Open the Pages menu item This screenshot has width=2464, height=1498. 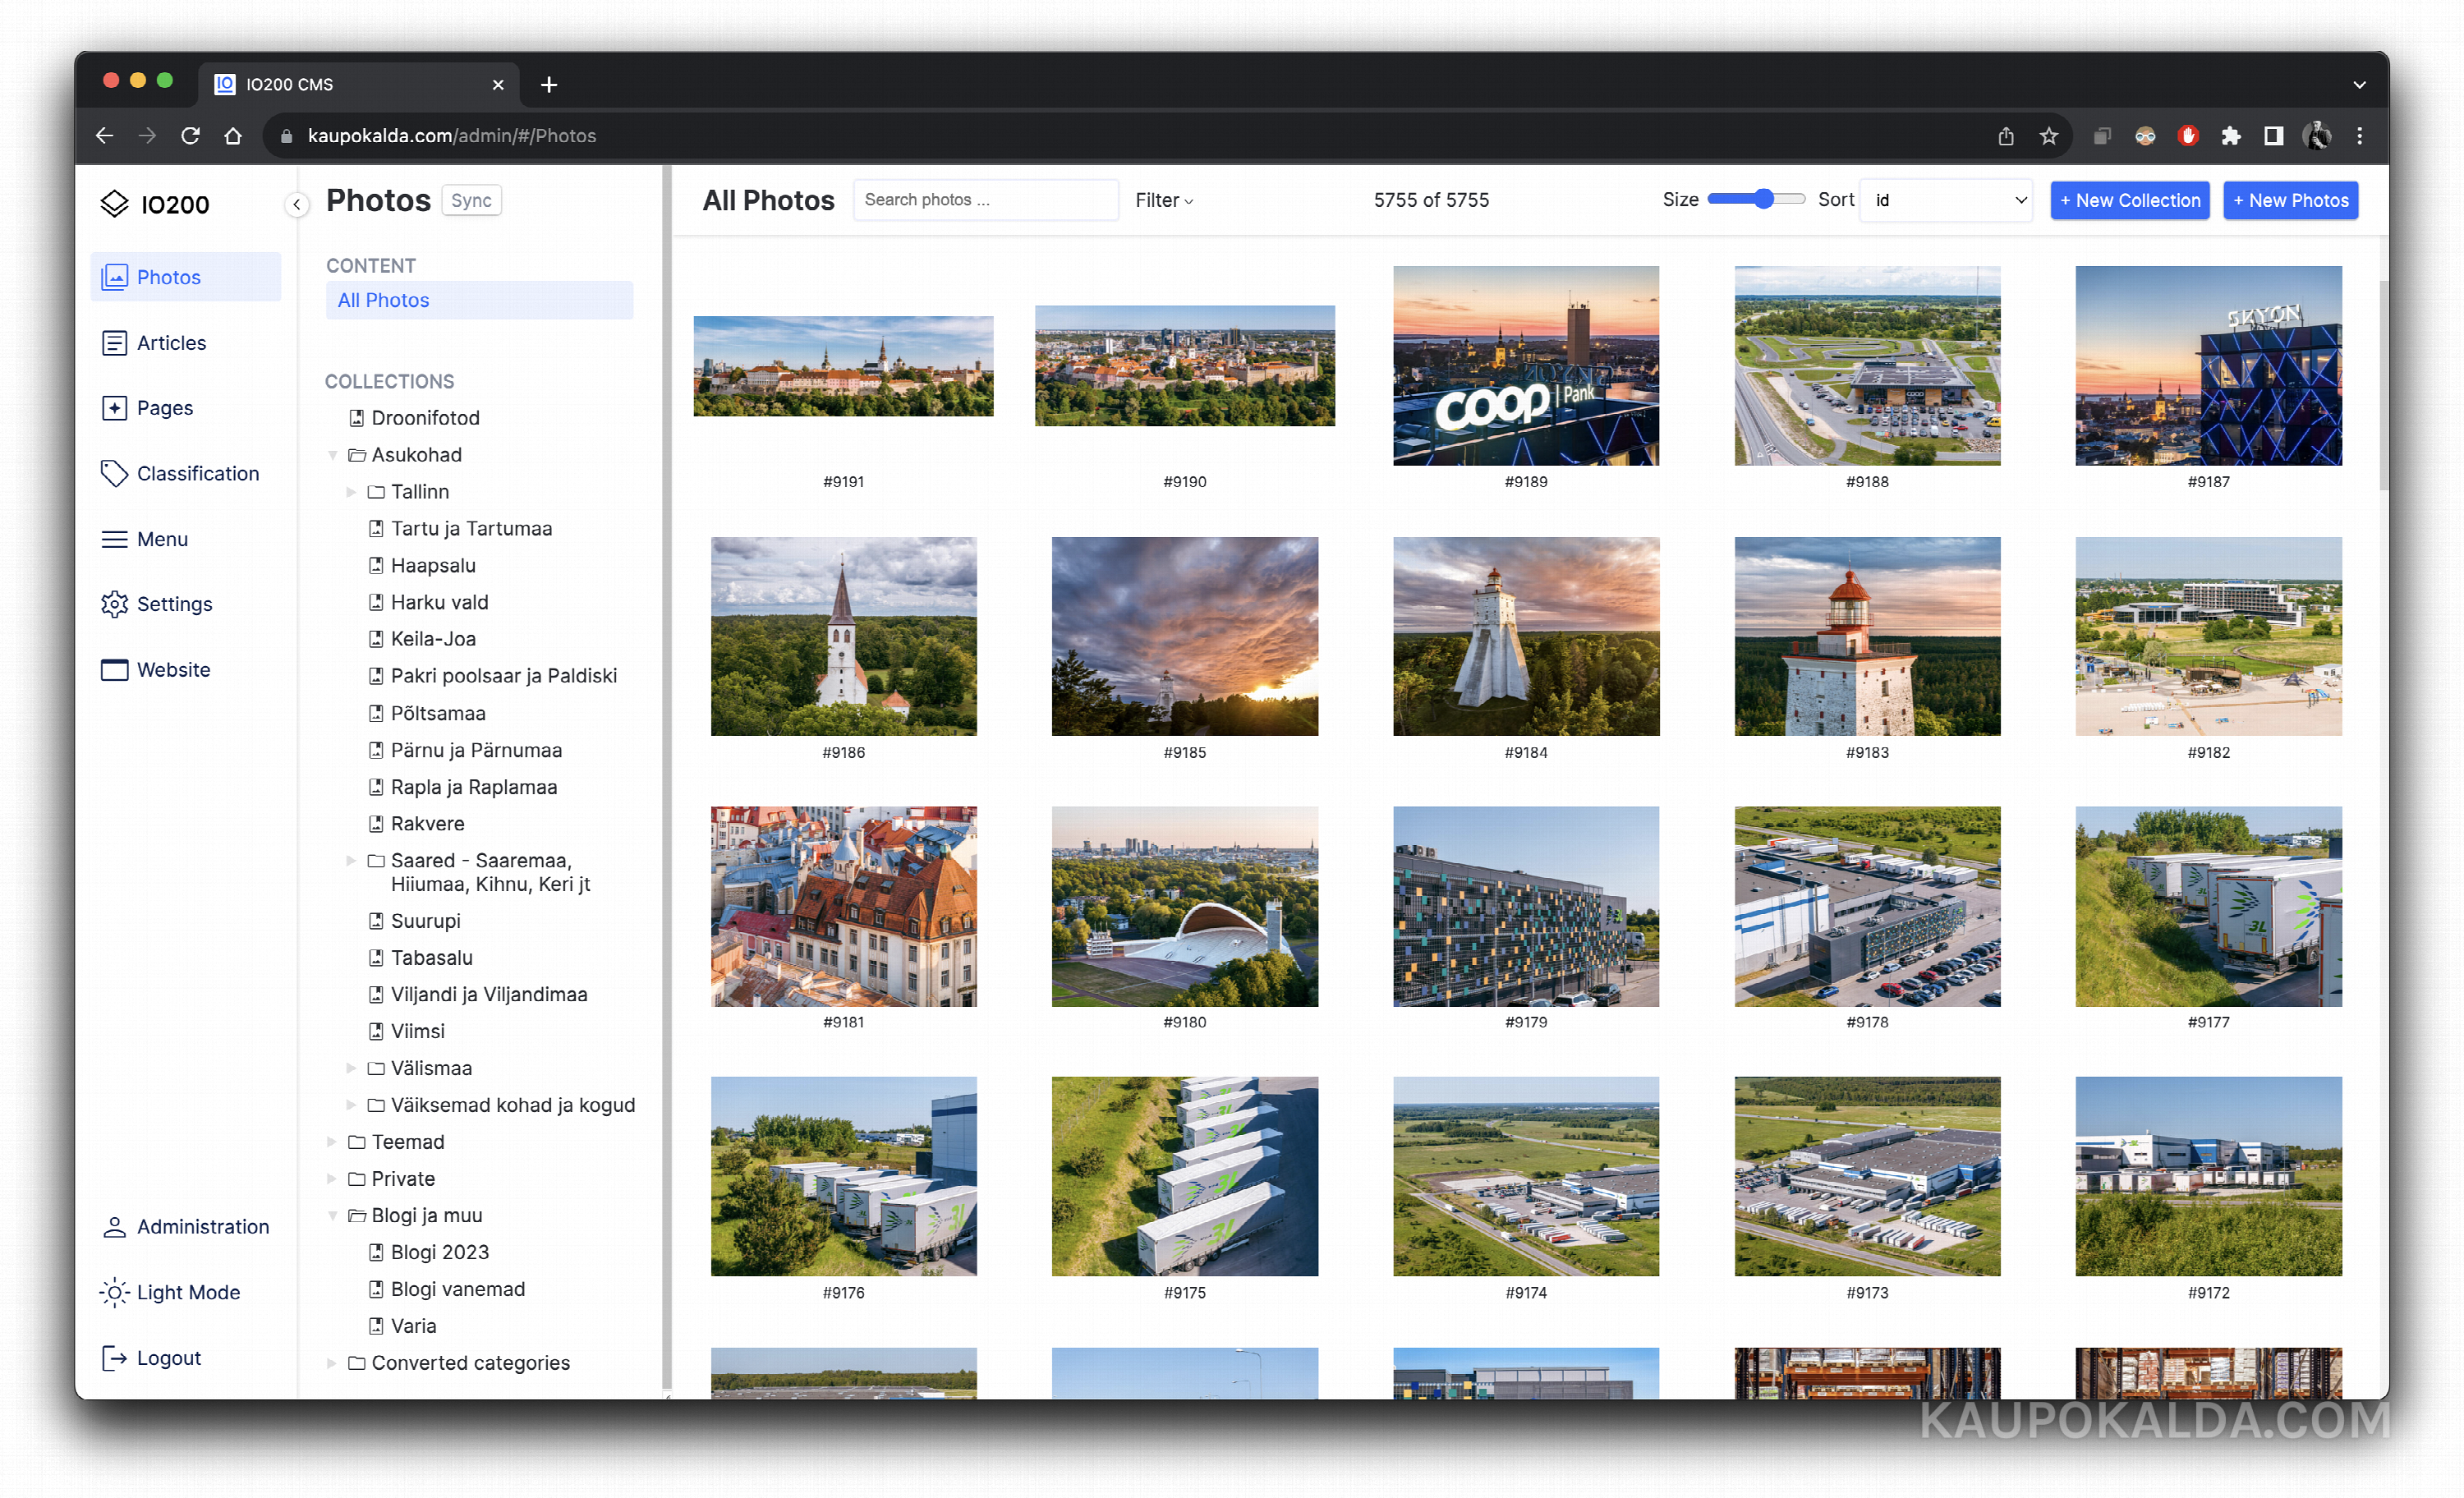tap(164, 408)
